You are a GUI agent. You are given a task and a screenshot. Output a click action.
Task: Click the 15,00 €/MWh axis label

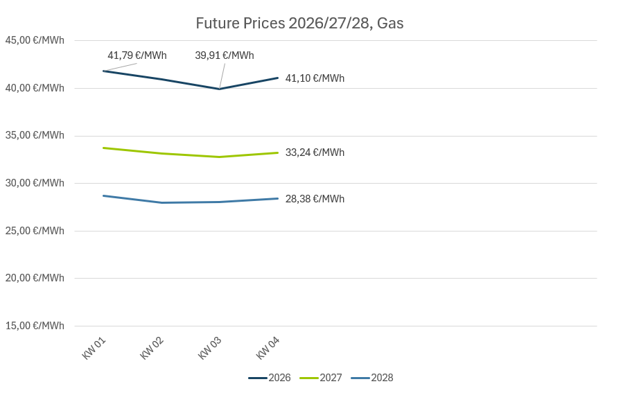(35, 326)
